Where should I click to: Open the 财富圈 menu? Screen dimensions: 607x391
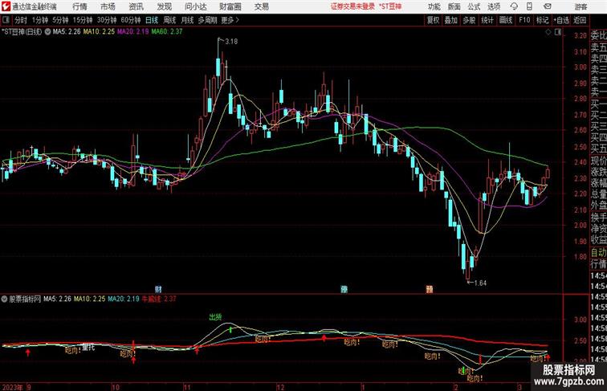[x=230, y=6]
